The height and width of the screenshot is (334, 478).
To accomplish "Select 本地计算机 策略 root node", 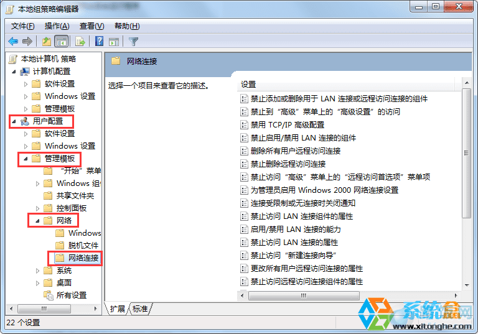I will [48, 59].
